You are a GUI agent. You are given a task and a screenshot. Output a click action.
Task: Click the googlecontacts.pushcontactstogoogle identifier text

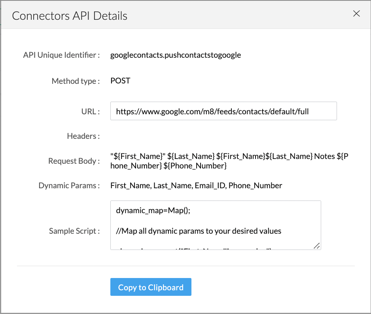[x=176, y=55]
